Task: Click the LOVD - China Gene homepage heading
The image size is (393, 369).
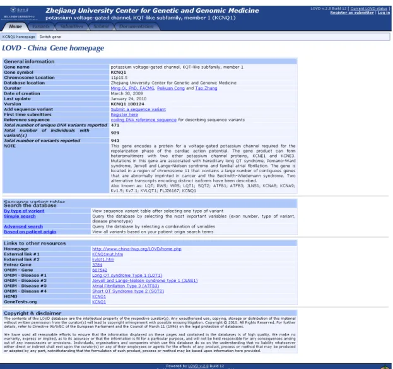Action: pyautogui.click(x=53, y=48)
